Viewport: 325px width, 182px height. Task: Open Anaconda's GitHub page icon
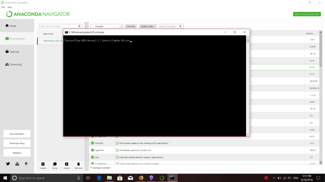pos(26,164)
